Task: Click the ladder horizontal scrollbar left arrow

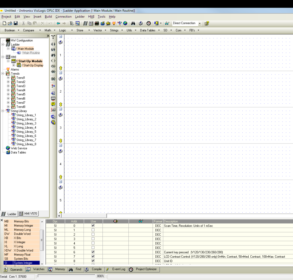Action: click(59, 216)
